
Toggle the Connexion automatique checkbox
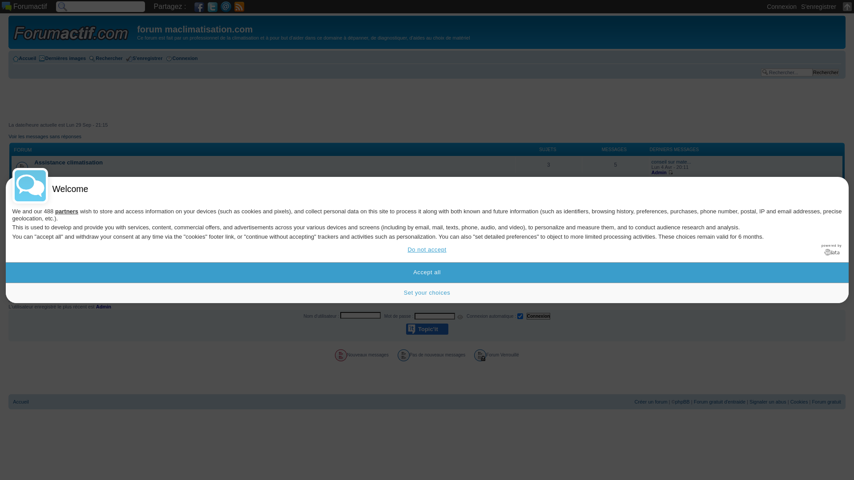[520, 316]
